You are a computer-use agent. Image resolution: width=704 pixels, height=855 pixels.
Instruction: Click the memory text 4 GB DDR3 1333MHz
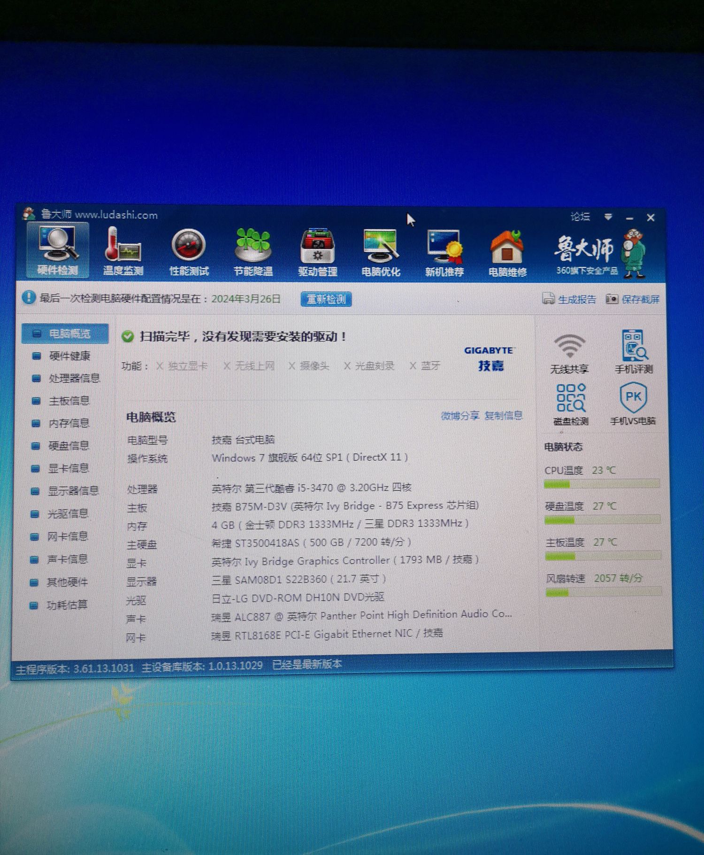pos(340,523)
